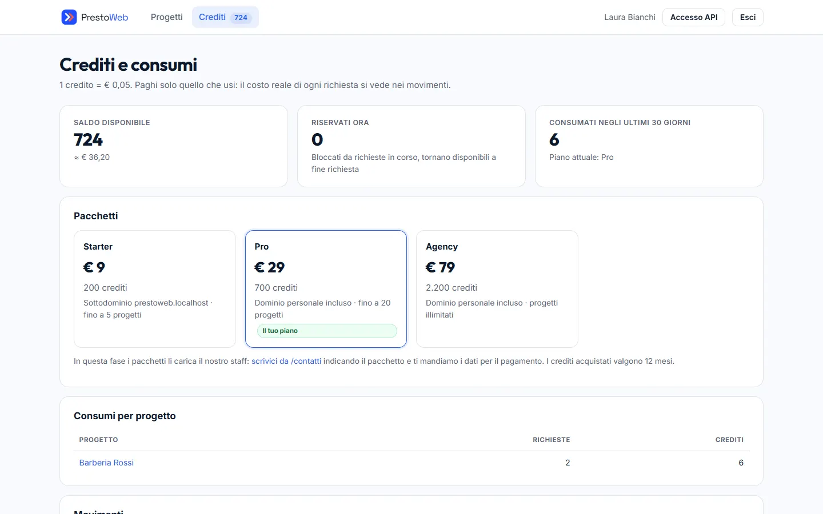This screenshot has width=823, height=514.
Task: Click the Laura Bianchi user name
Action: (x=630, y=17)
